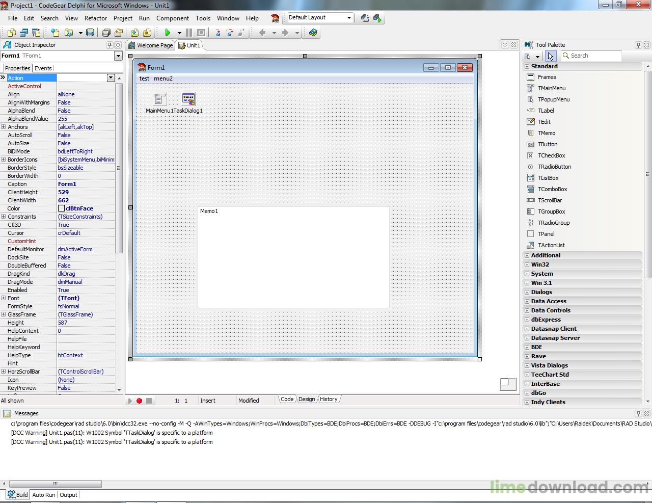Viewport: 652px width, 503px height.
Task: Click the Save All toolbar icon
Action: [x=106, y=33]
